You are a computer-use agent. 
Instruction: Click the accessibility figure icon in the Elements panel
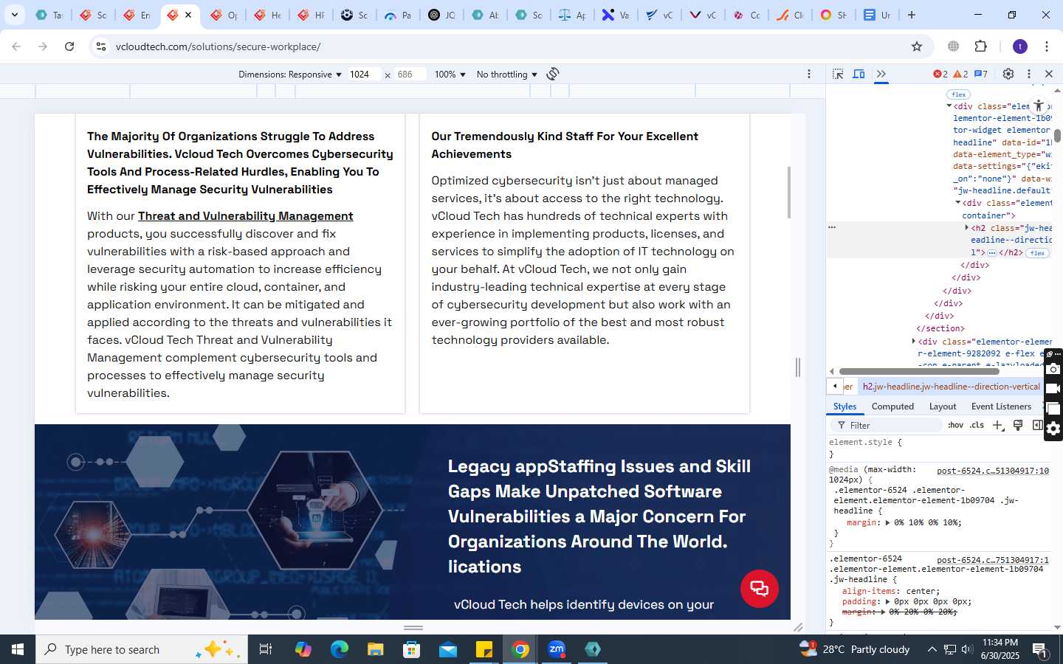[1039, 106]
